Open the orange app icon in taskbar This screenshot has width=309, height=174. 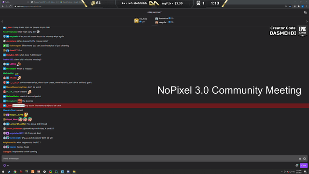33,172
